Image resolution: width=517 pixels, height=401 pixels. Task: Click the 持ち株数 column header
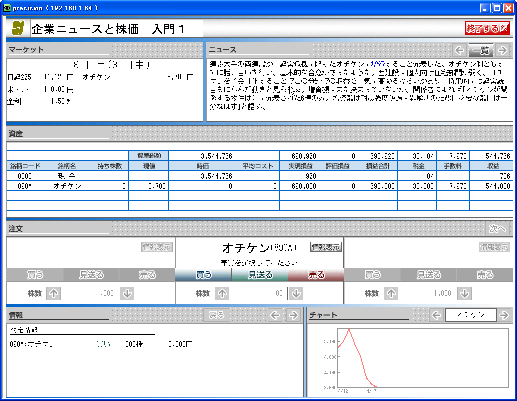coord(110,166)
